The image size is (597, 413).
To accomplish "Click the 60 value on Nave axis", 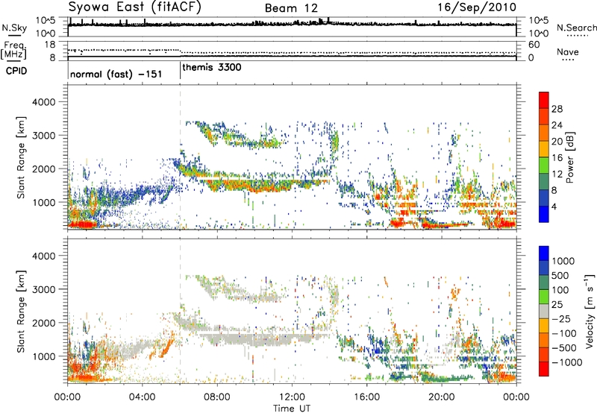I will pos(534,45).
